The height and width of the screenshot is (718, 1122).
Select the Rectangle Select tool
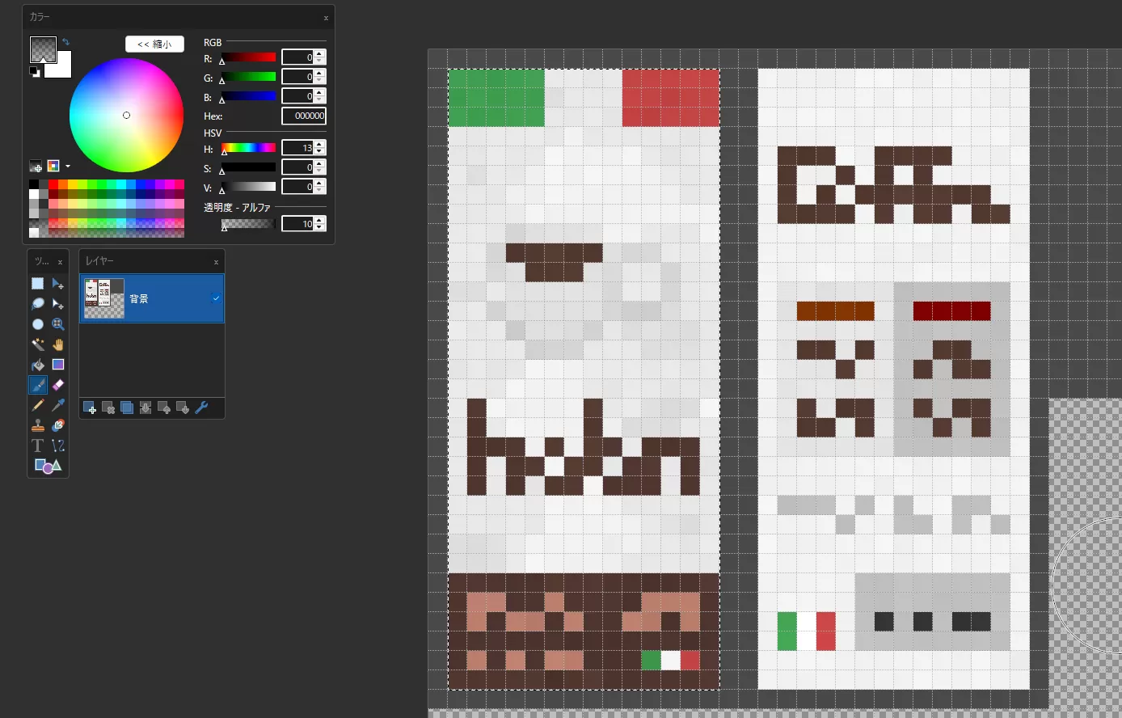37,284
